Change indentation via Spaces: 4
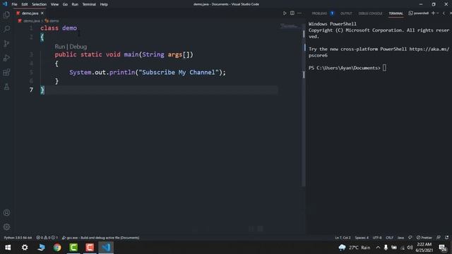 [x=362, y=238]
